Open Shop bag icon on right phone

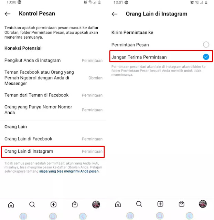tap(181, 204)
